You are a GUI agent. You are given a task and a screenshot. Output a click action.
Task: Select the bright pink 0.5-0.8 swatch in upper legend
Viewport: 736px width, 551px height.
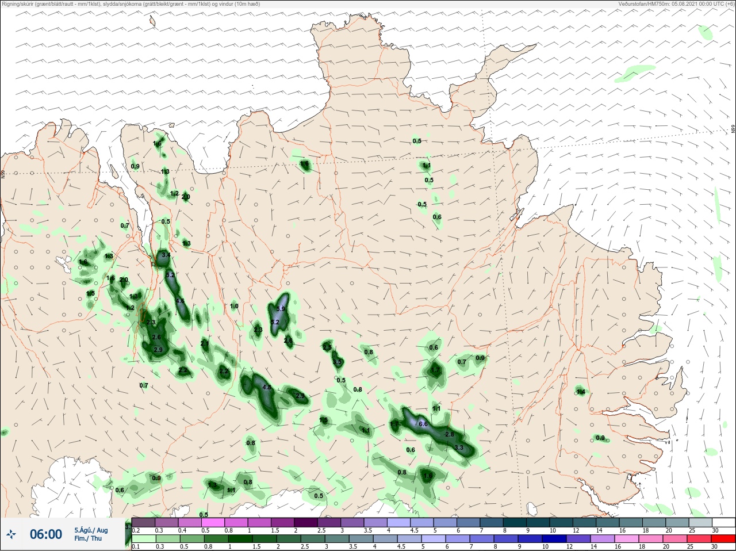tap(213, 522)
